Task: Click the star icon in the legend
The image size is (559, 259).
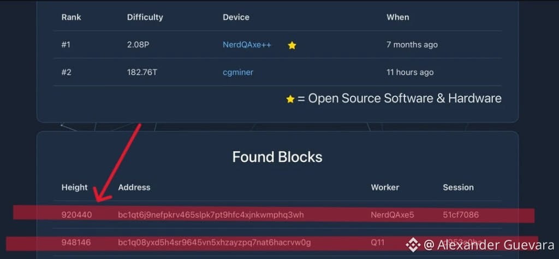Action: tap(290, 99)
